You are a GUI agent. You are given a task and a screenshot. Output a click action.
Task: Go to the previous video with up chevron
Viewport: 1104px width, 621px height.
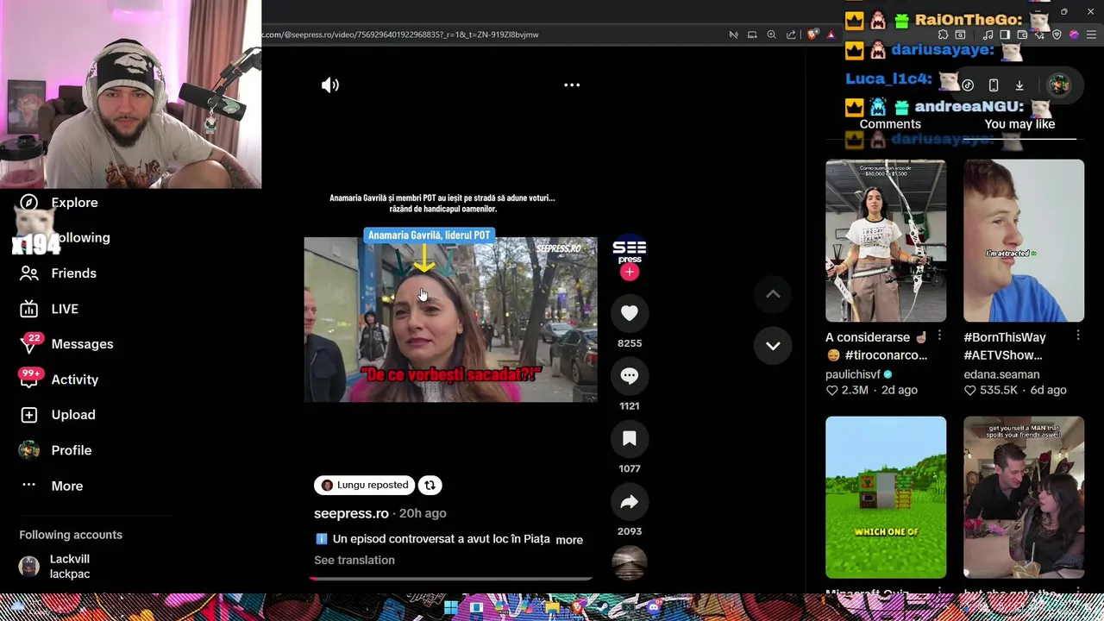773,294
